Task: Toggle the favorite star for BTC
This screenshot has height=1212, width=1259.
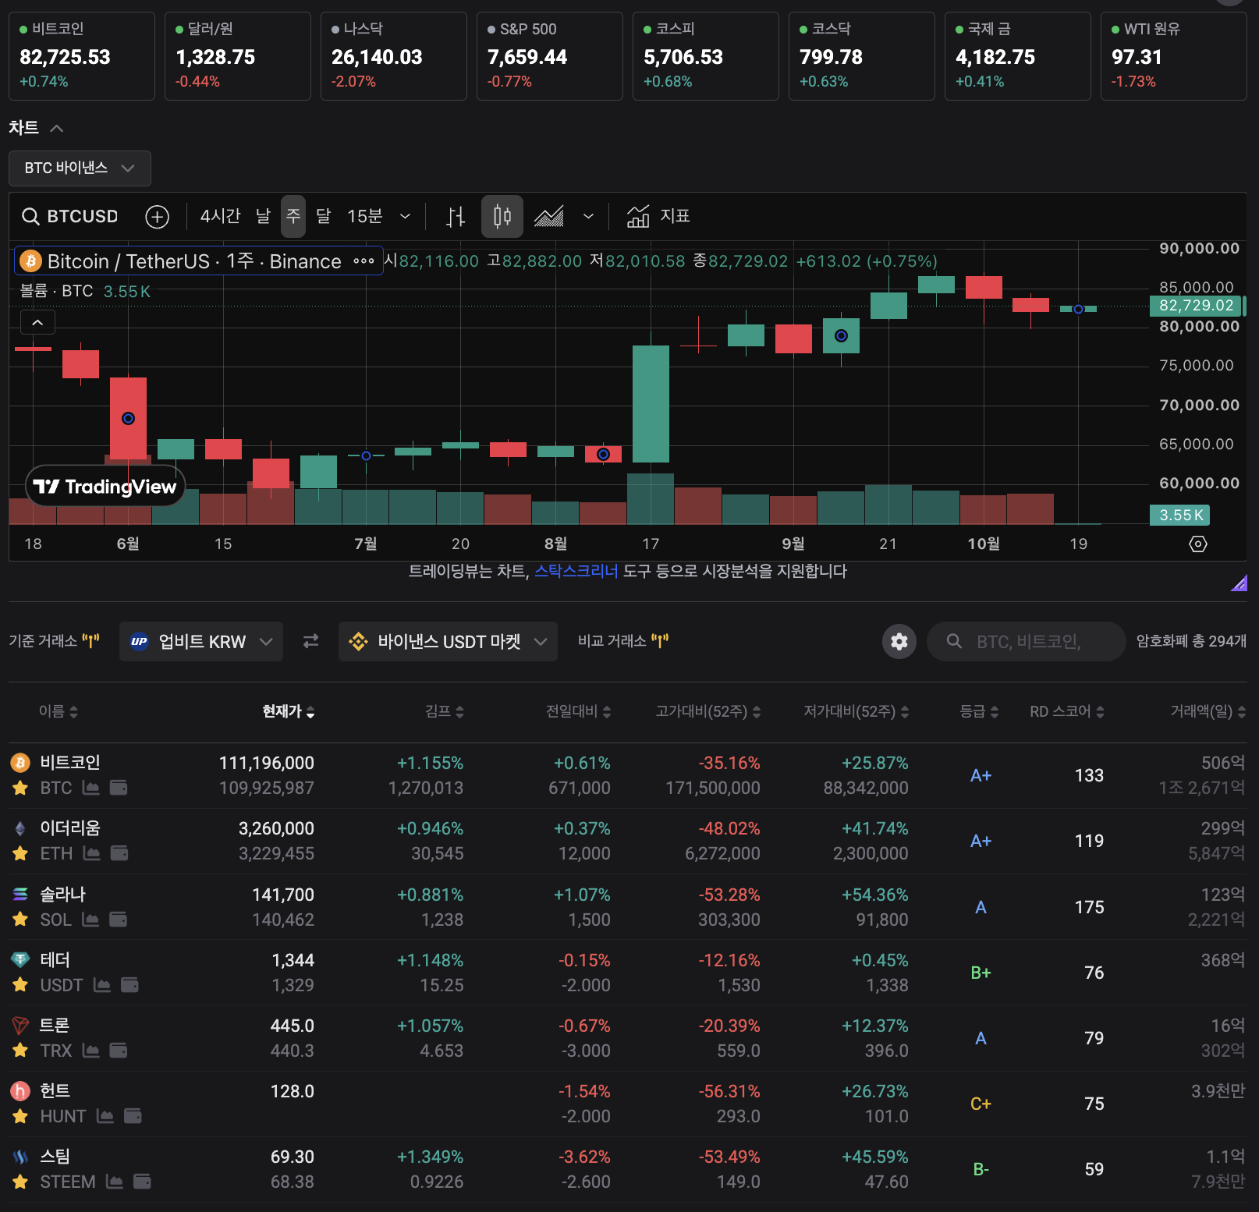Action: (20, 788)
